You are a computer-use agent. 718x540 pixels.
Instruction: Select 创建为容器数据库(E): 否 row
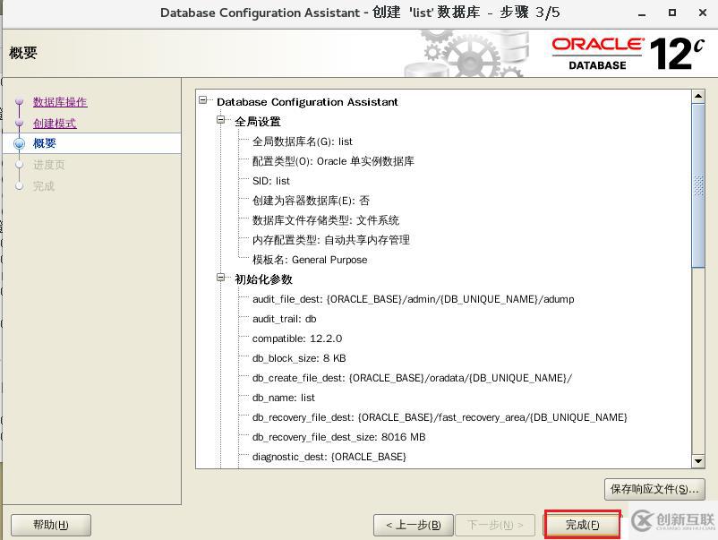click(311, 201)
